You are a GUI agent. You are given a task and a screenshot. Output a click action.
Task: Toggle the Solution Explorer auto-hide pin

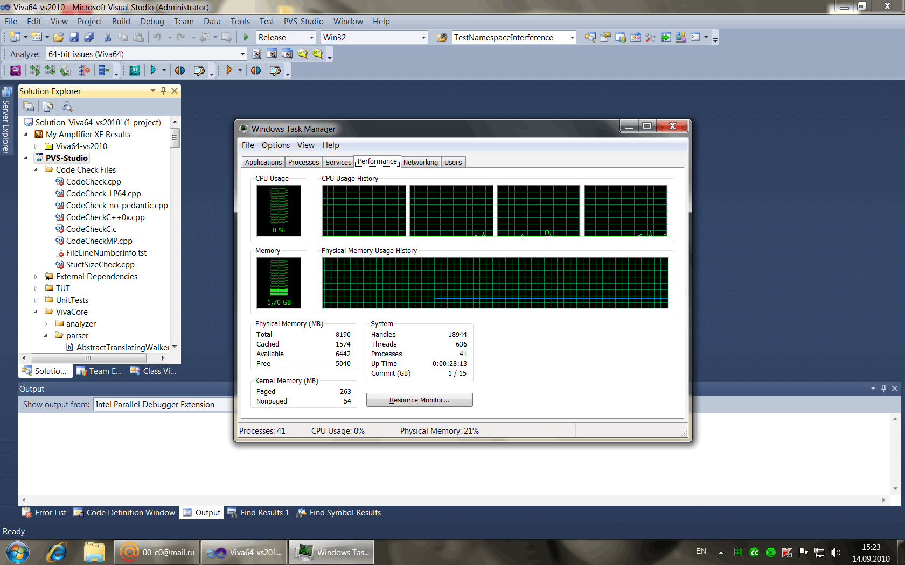tap(163, 91)
